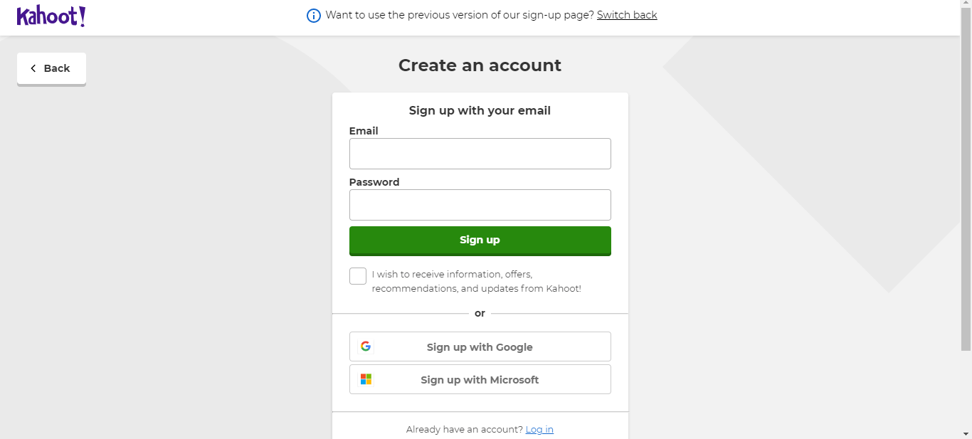Click the left chevron on the Back button
Screen dimensions: 972x439
point(33,68)
